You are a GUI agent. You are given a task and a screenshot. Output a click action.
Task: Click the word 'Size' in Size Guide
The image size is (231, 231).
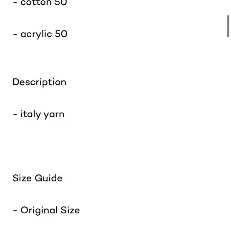click(x=22, y=178)
